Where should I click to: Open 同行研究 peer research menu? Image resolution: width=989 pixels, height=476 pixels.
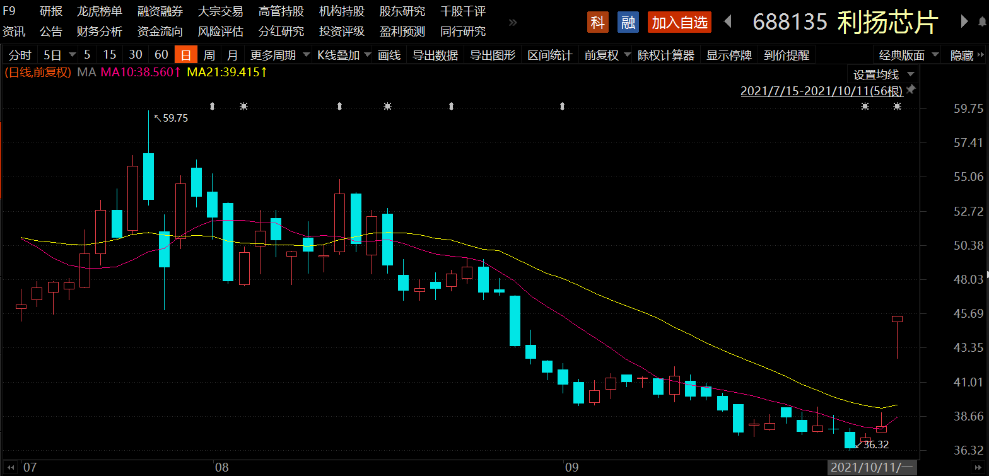[x=463, y=31]
